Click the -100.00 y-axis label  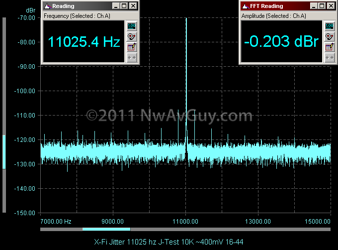coord(24,91)
